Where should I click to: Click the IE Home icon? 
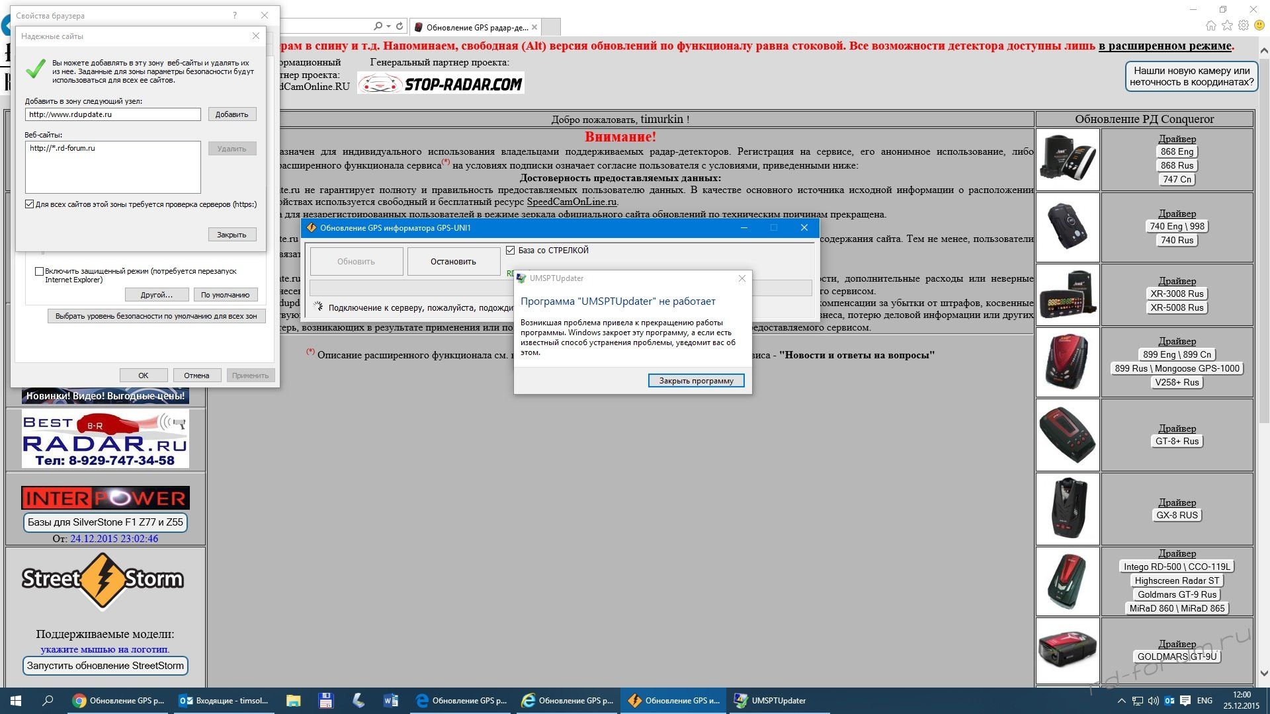coord(1210,26)
